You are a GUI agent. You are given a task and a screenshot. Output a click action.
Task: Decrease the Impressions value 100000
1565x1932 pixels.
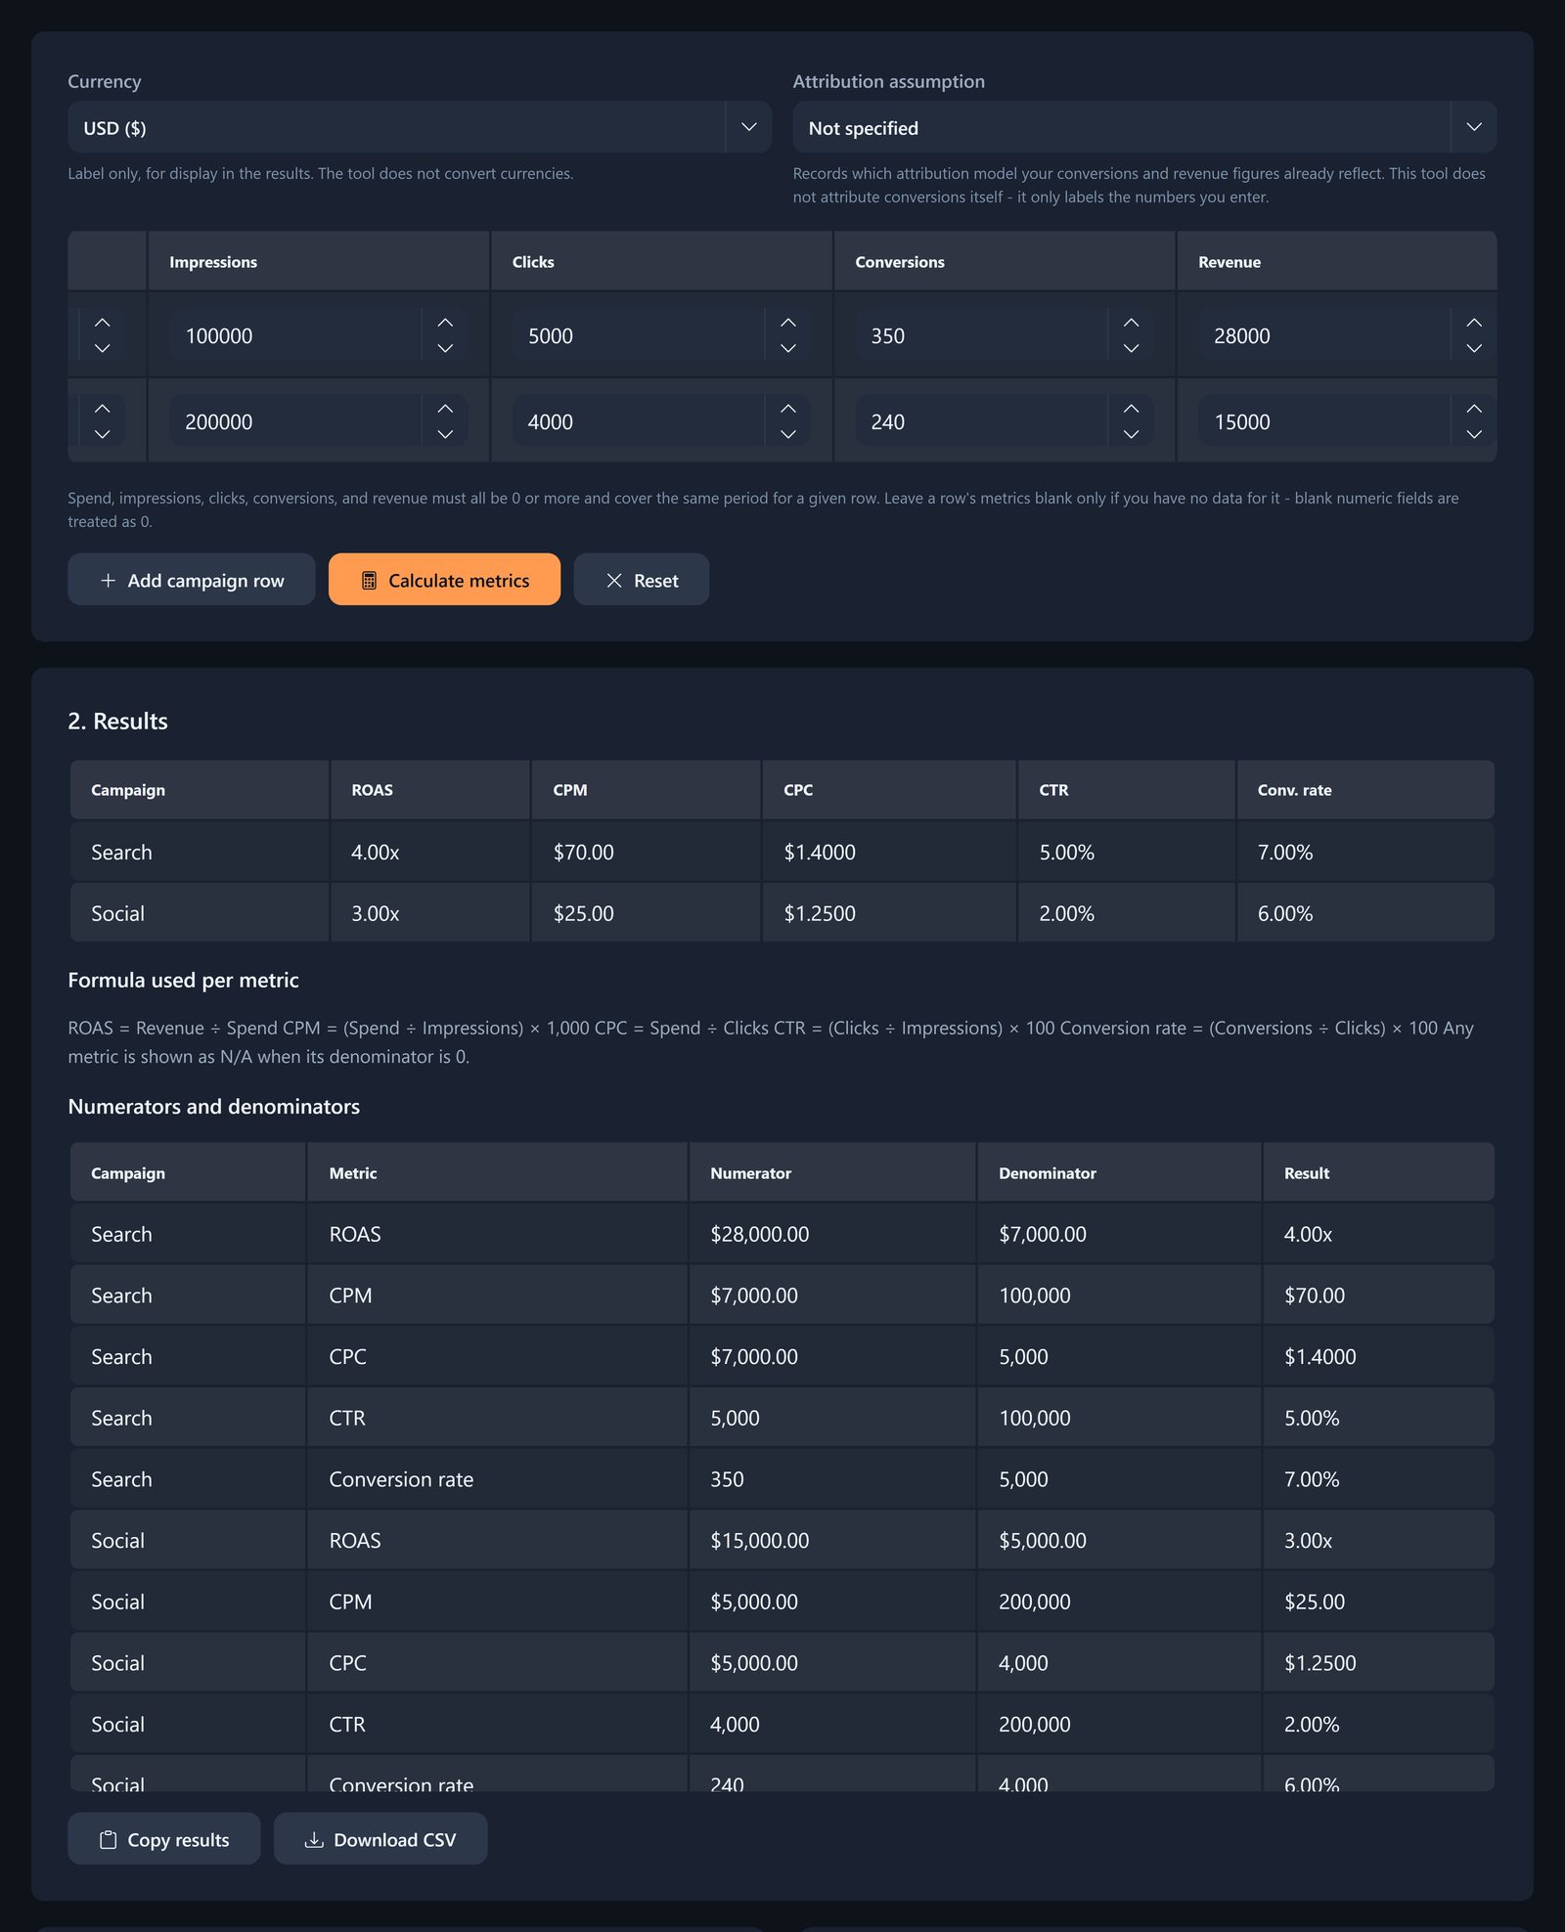[x=445, y=348]
